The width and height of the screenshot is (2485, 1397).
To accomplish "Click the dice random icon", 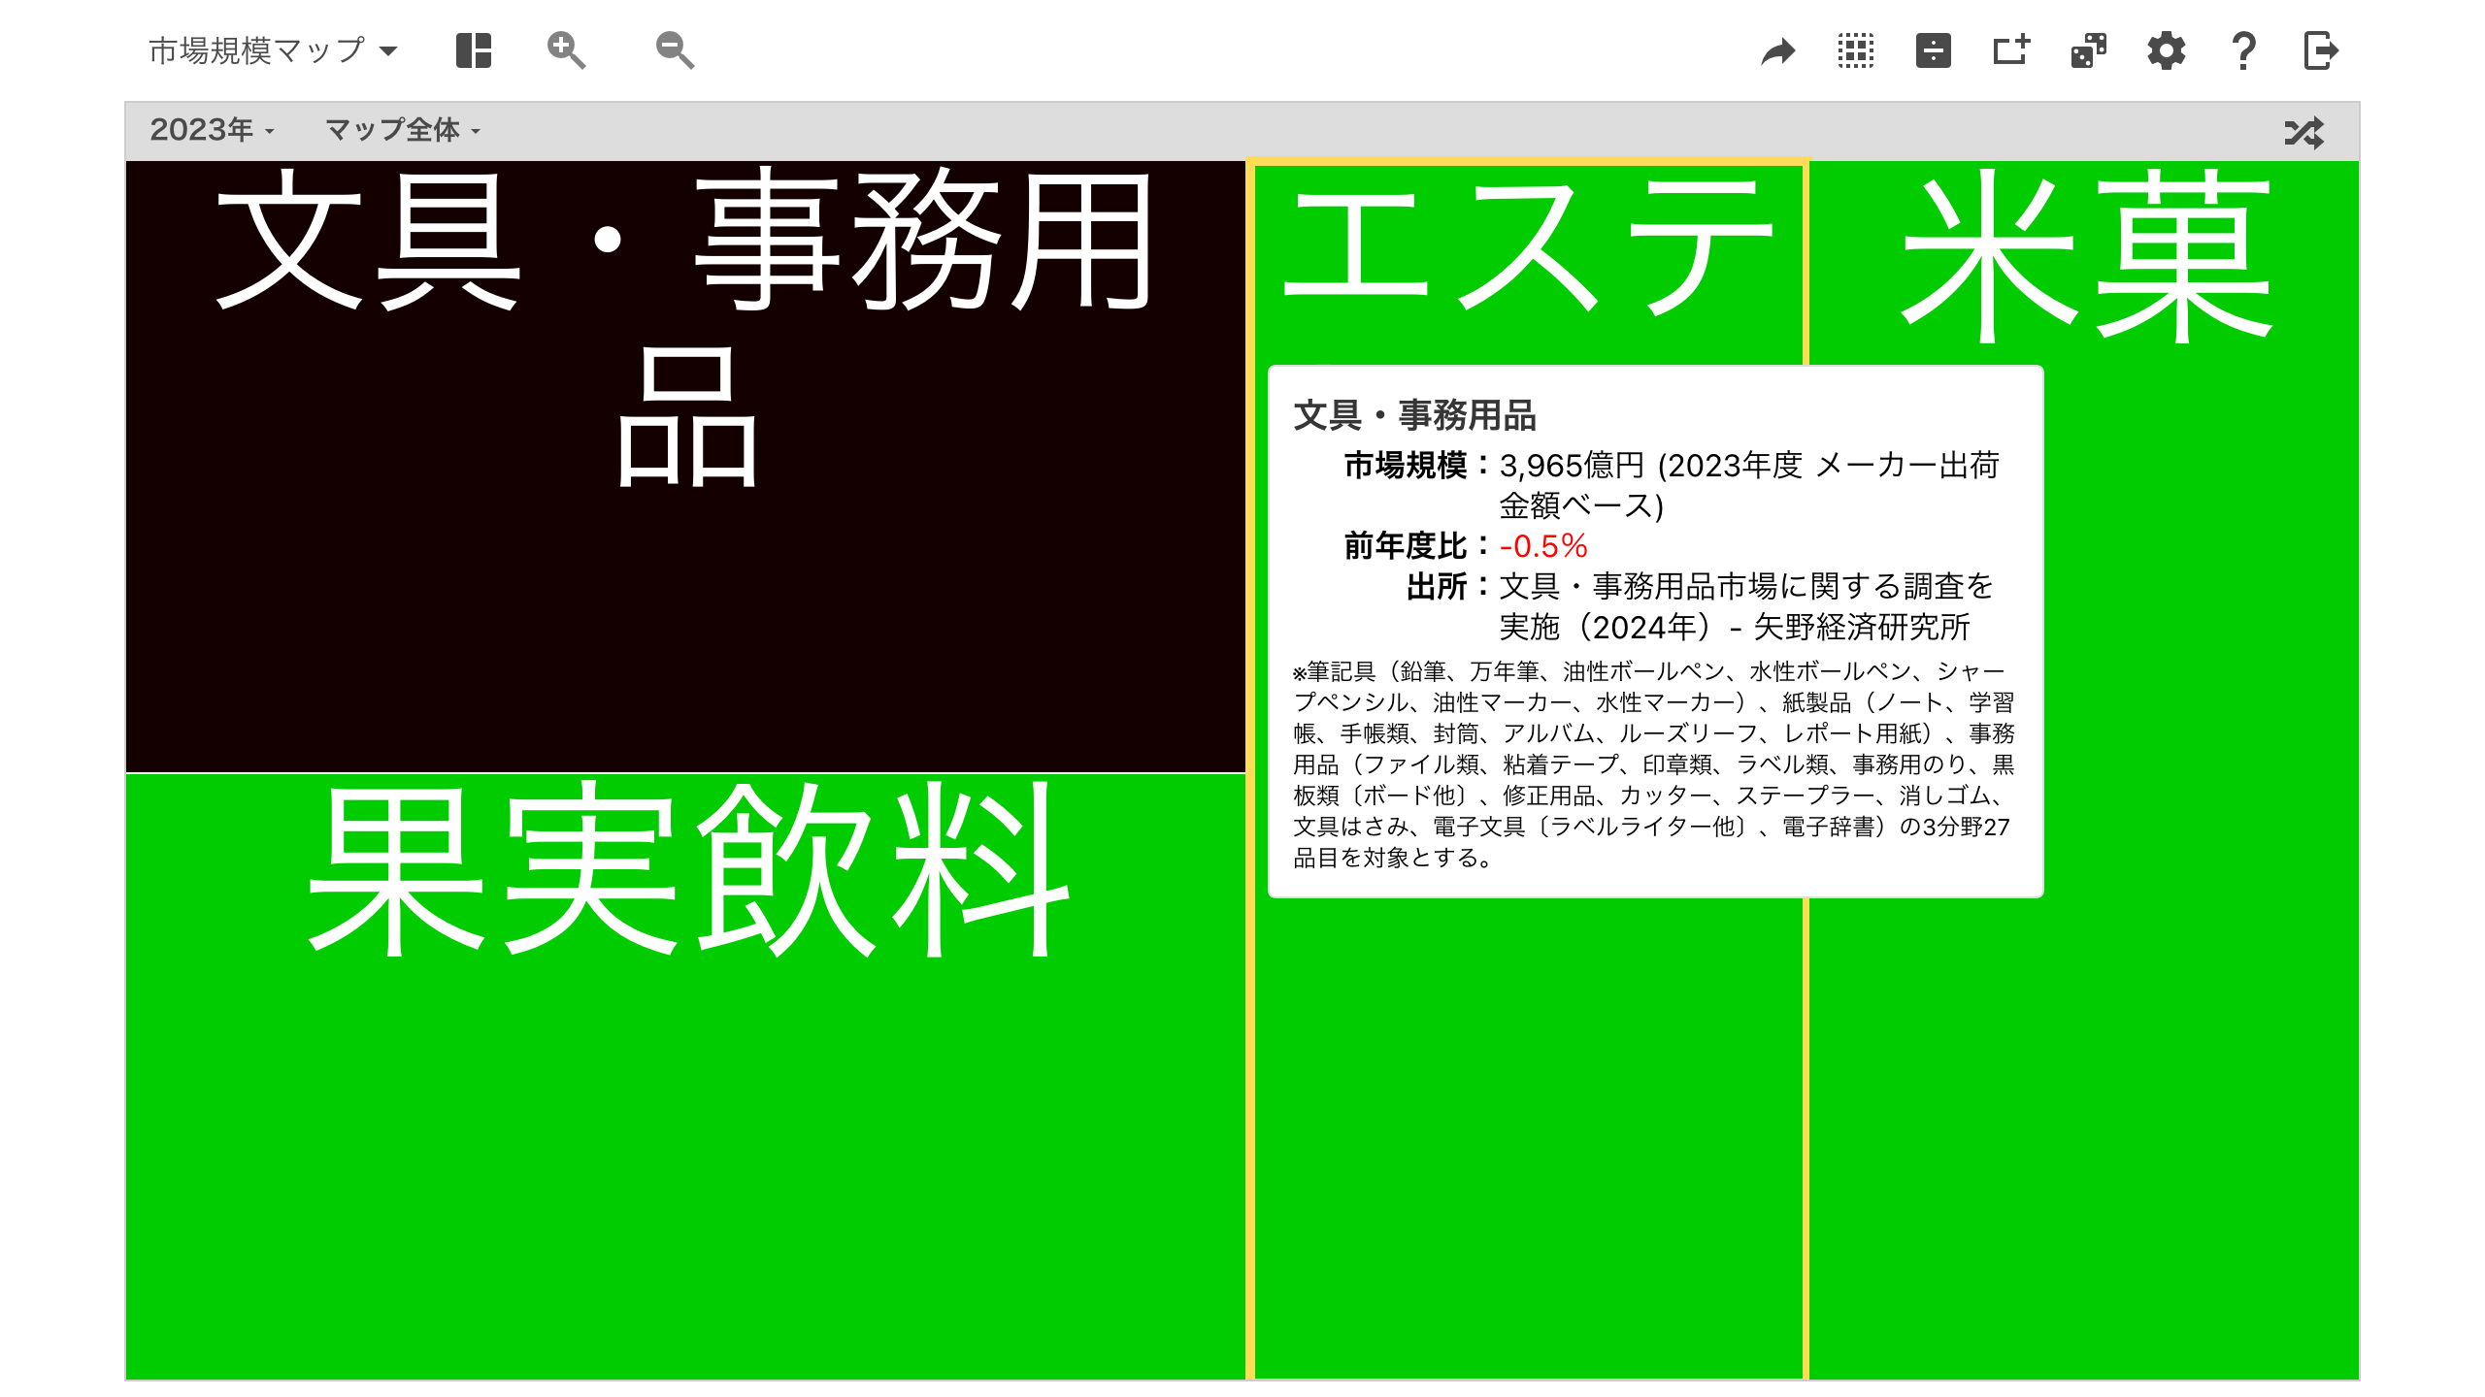I will tap(2088, 50).
